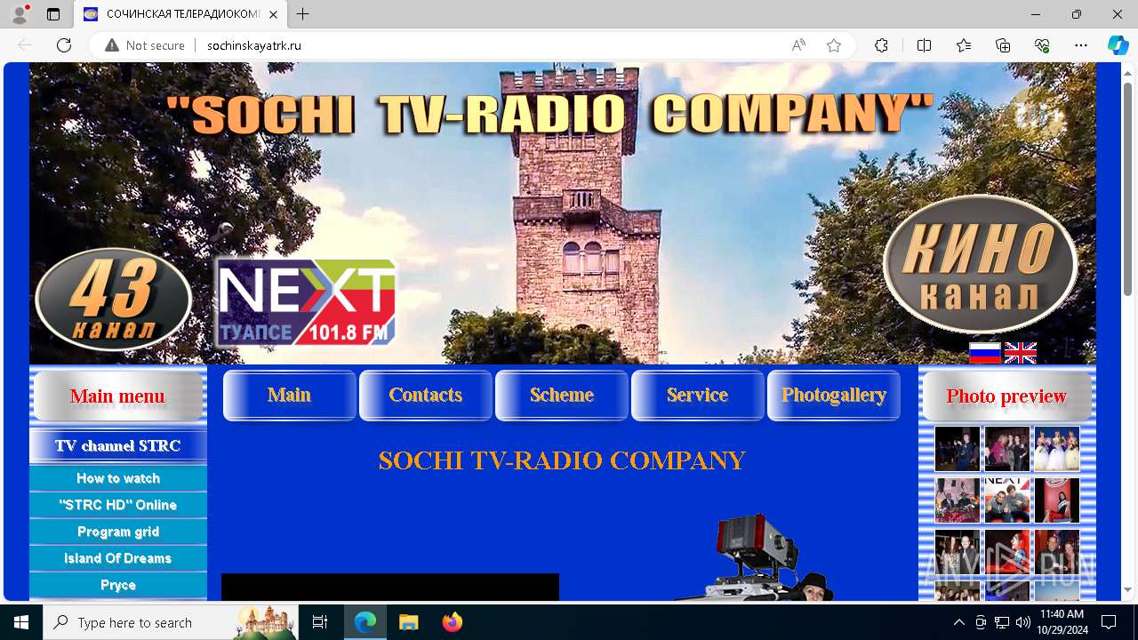Screen dimensions: 1138x640
Task: Open the Windows Start menu
Action: point(21,622)
